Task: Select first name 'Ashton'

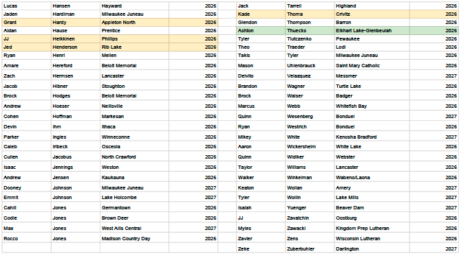Action: 261,30
